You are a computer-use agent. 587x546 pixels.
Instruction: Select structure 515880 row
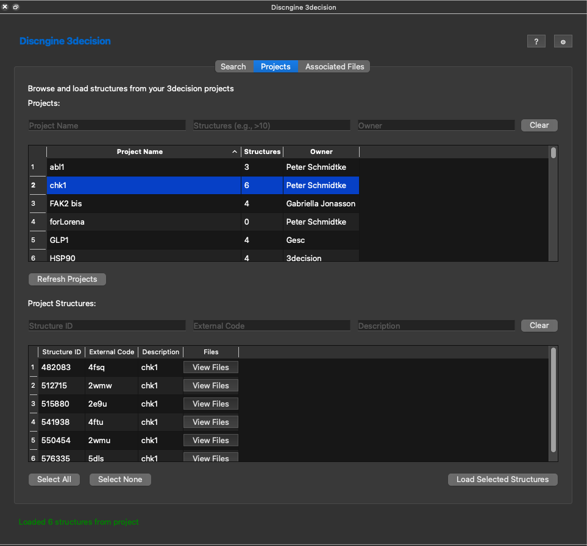tap(138, 404)
